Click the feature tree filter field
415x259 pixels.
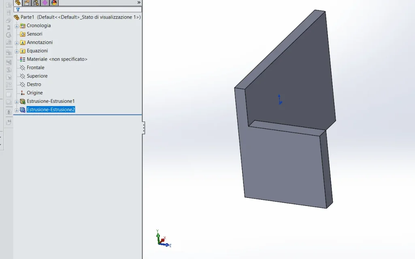[x=78, y=10]
